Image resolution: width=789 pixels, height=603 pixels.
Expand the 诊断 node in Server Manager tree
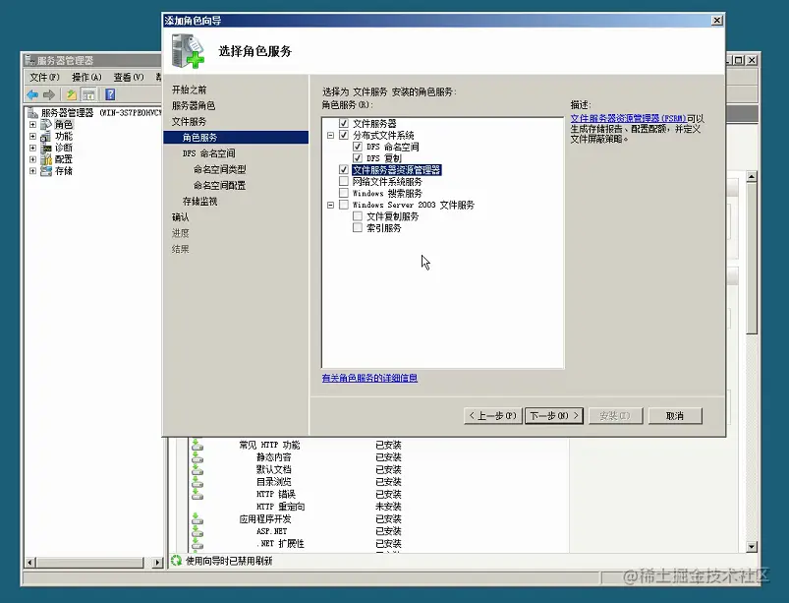click(32, 148)
